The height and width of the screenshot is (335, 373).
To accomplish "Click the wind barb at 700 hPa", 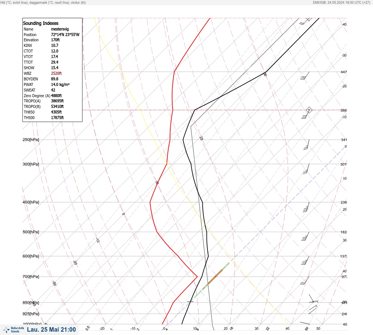I will click(305, 281).
